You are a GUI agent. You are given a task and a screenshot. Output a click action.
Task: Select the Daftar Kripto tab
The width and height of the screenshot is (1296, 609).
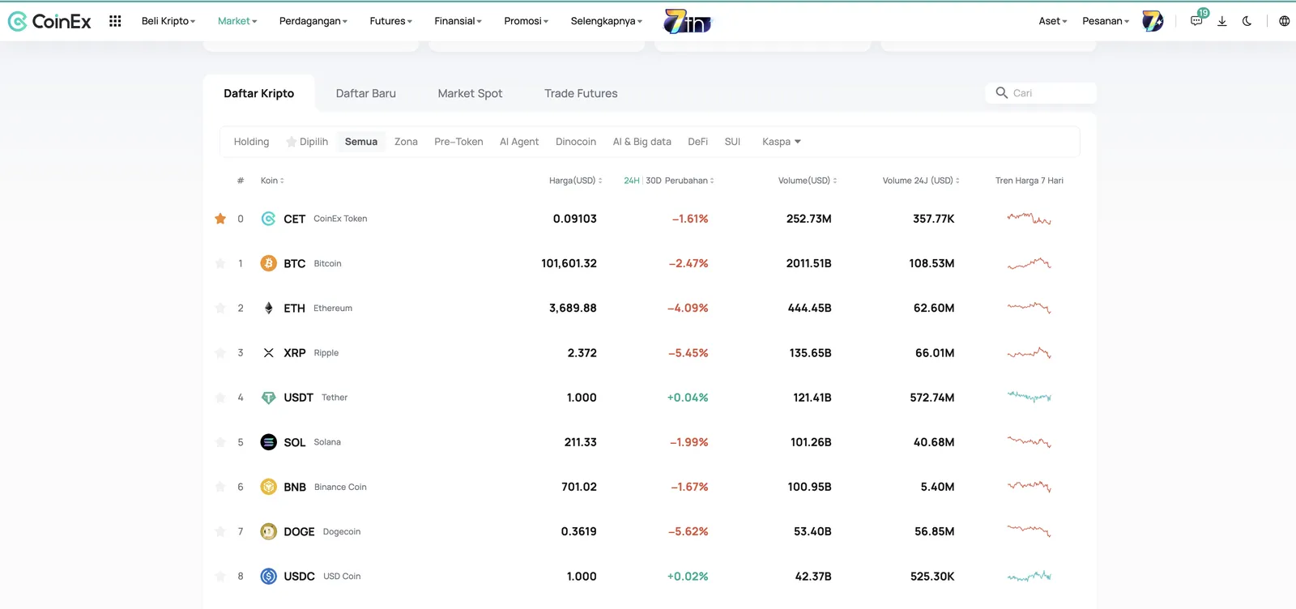(x=259, y=93)
